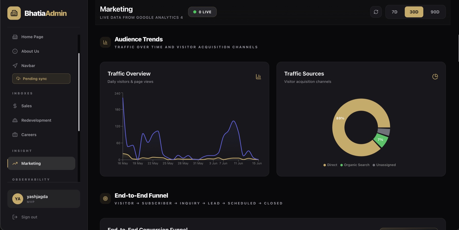Click the '240' y-axis value
The width and height of the screenshot is (459, 230).
[x=117, y=94]
